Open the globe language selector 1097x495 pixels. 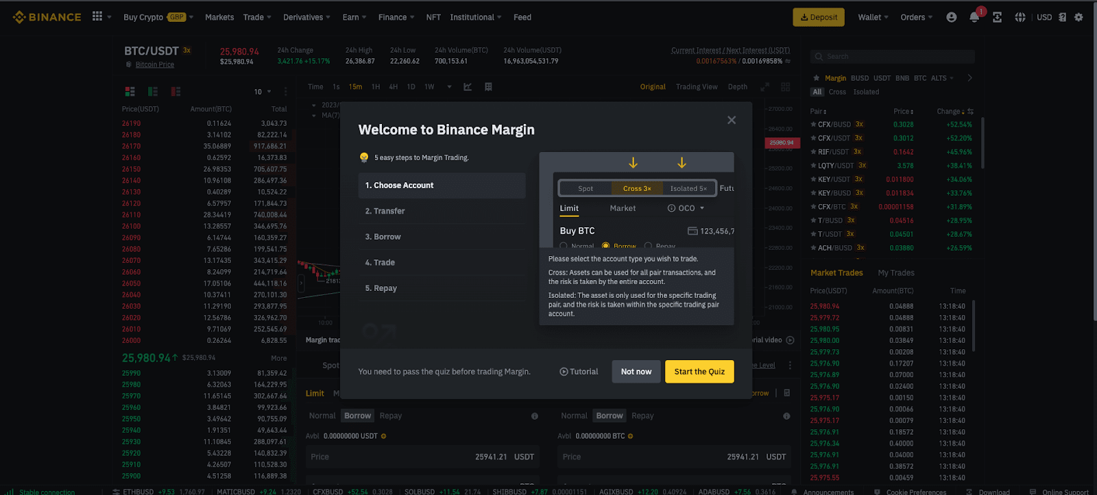[1020, 17]
